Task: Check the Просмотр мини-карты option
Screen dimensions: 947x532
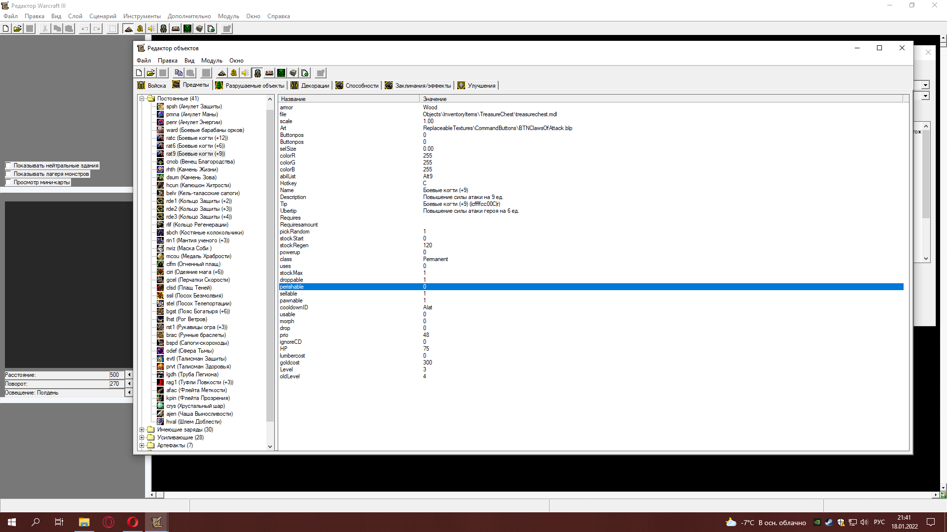Action: click(x=8, y=182)
